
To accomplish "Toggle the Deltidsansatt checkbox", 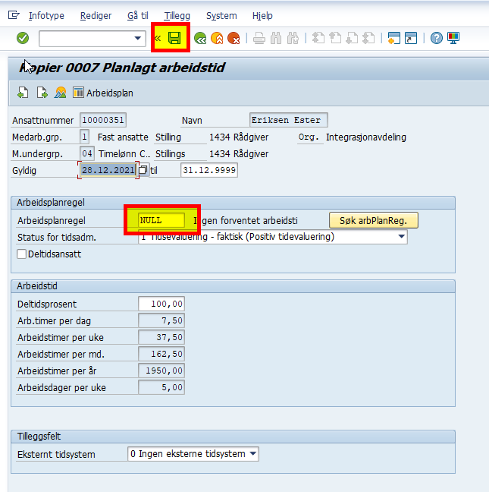I will point(22,254).
